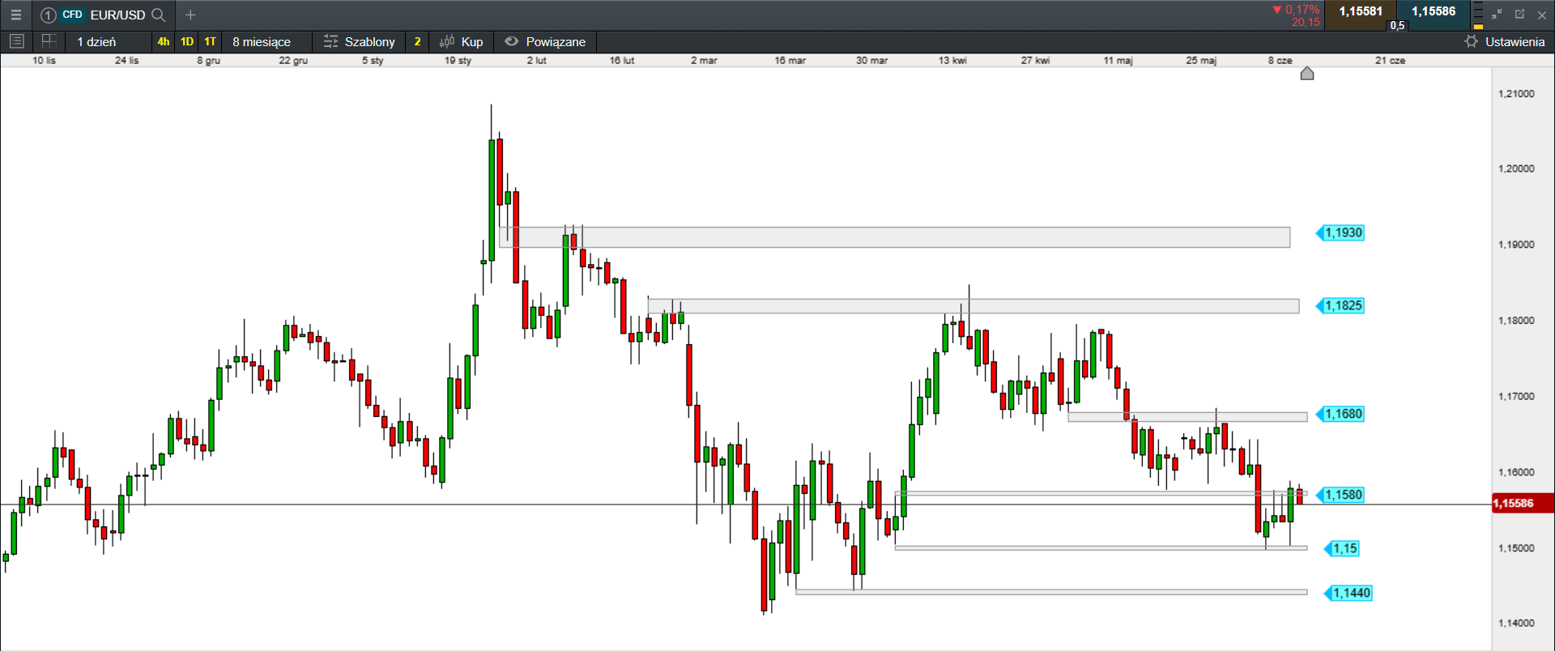The image size is (1555, 651).
Task: Click the yellow 2 indicators count
Action: [x=417, y=41]
